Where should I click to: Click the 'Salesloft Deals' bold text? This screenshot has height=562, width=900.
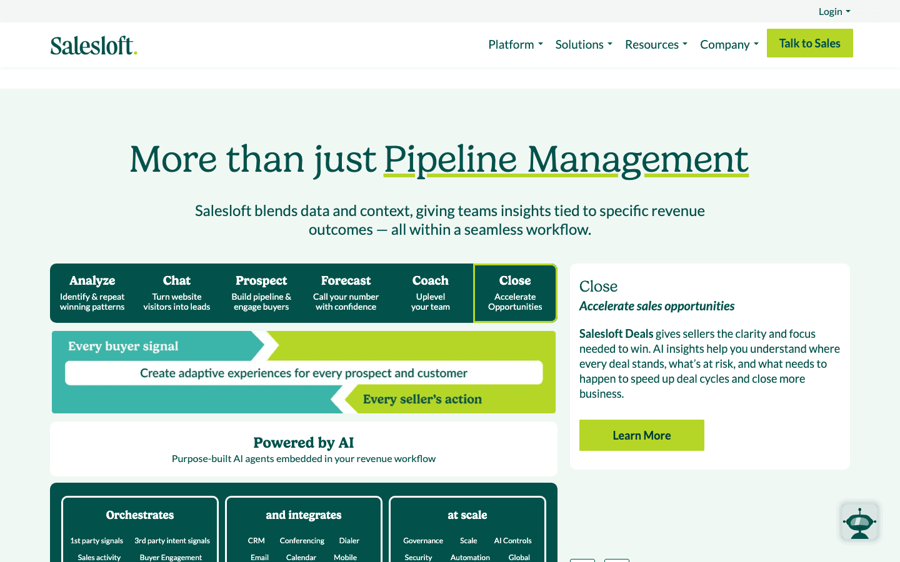pyautogui.click(x=616, y=333)
